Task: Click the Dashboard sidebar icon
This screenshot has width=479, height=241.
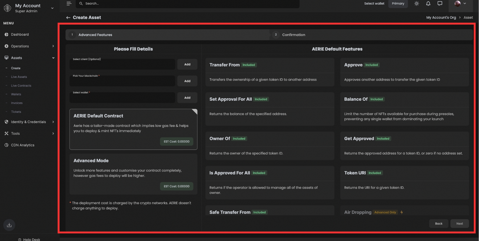Action: [x=7, y=35]
